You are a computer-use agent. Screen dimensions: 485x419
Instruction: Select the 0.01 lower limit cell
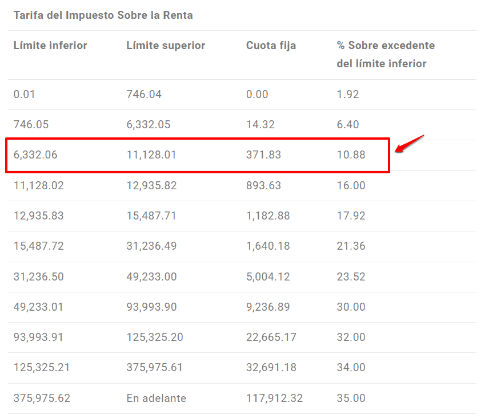pyautogui.click(x=24, y=94)
